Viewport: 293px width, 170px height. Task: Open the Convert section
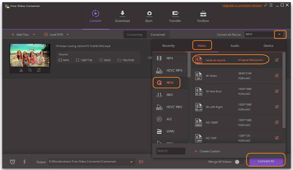pyautogui.click(x=95, y=16)
